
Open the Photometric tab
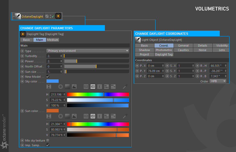pos(164,50)
